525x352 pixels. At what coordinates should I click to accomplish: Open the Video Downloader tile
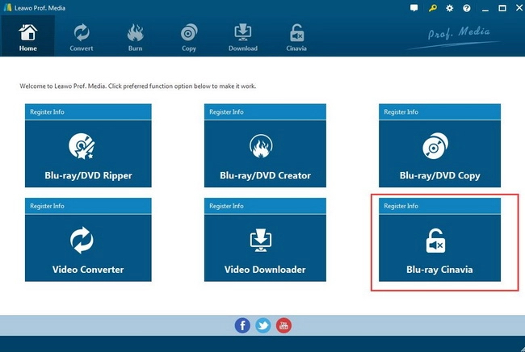pos(265,250)
